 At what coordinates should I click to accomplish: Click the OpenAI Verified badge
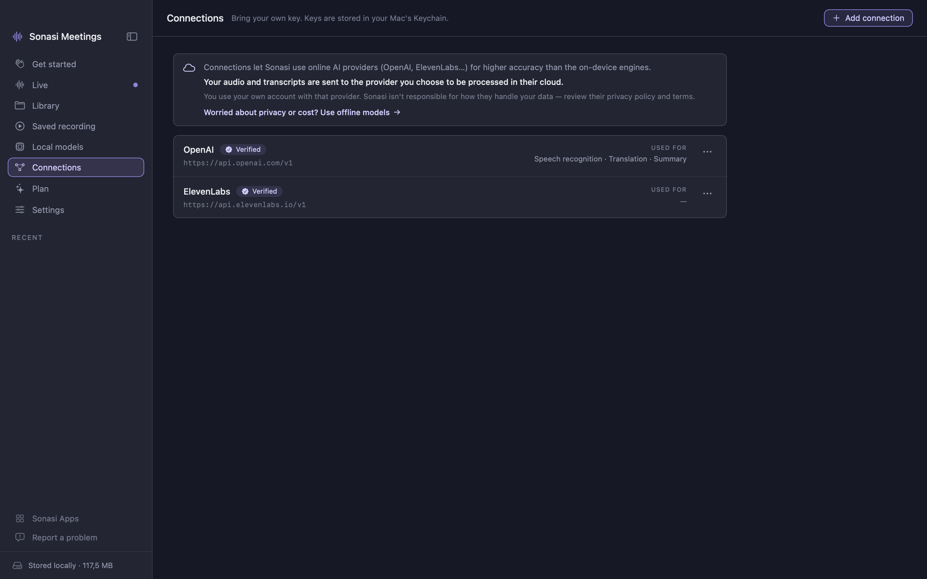click(x=243, y=149)
